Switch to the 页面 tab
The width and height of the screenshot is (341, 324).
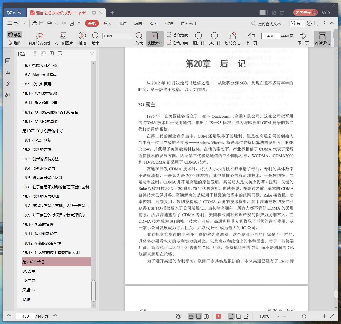click(153, 23)
